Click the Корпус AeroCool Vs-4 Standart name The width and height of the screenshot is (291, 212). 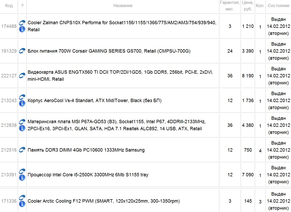tap(94, 101)
